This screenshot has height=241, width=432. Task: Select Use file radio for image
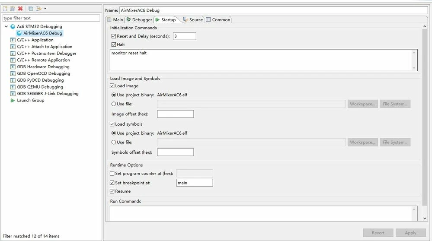pyautogui.click(x=113, y=104)
